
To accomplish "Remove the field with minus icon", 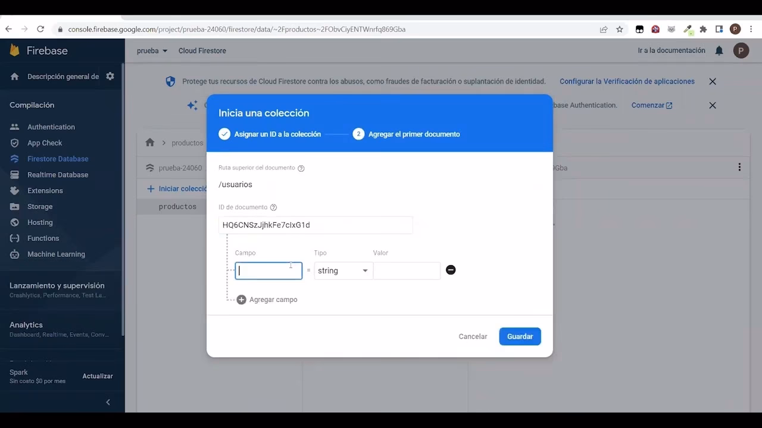I will tap(451, 270).
